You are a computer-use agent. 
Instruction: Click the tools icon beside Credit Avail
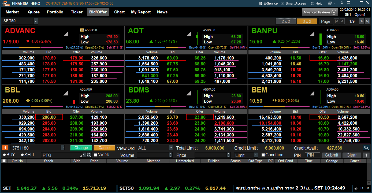pos(366,148)
